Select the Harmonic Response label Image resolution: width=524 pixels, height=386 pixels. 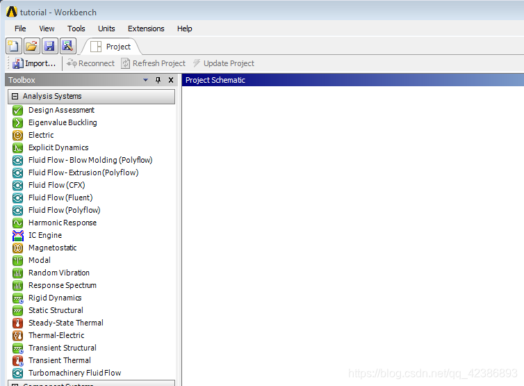[63, 223]
